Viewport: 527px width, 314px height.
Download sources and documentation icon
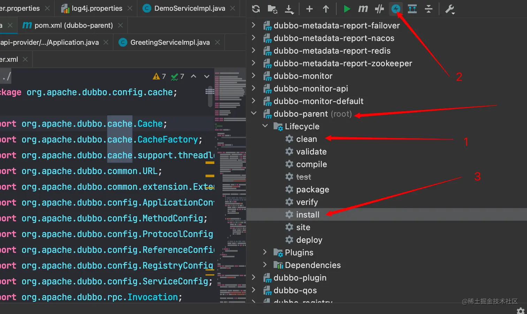[289, 9]
